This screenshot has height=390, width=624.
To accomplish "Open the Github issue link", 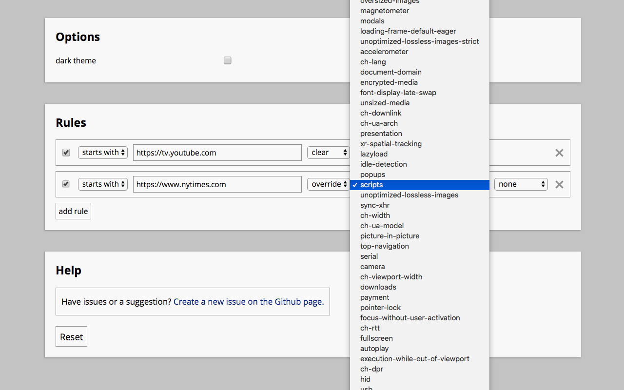I will (x=248, y=301).
